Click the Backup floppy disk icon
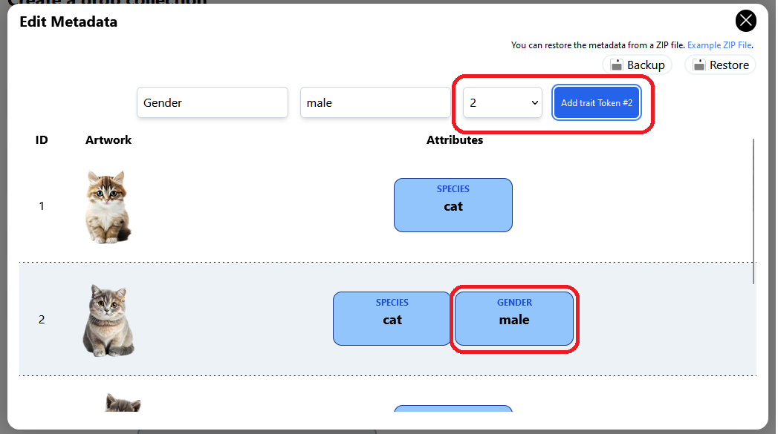Screen dimensions: 778x434 point(616,65)
